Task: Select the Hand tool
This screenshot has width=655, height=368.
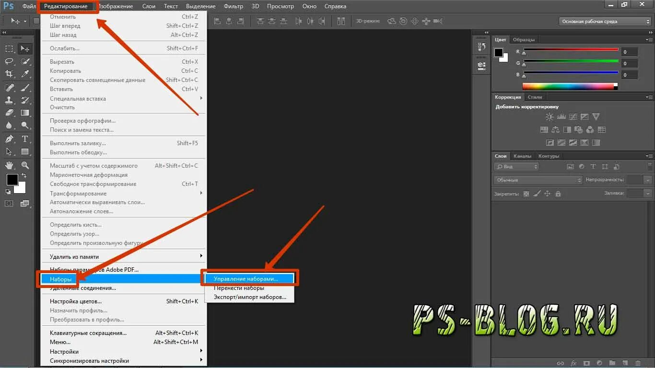Action: tap(9, 165)
